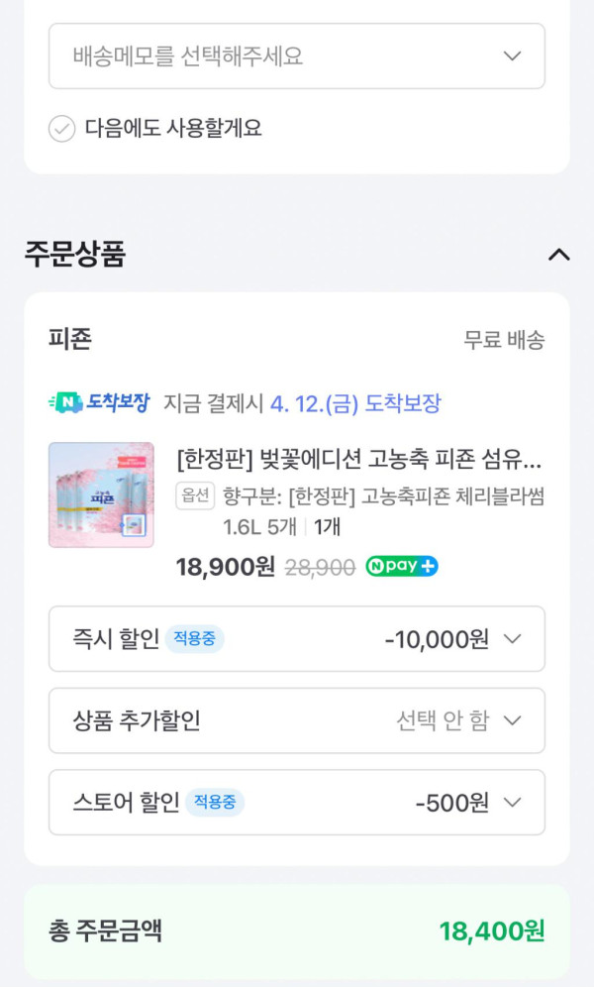The width and height of the screenshot is (594, 987).
Task: Expand the 상품 추가할인 dropdown
Action: click(512, 720)
